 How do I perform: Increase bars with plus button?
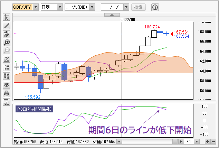point(208,142)
